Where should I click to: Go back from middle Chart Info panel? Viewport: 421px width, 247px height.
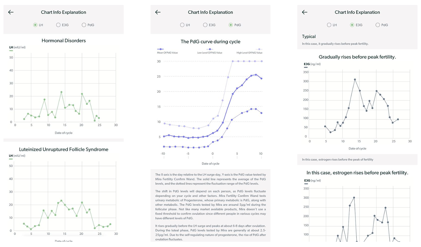click(x=158, y=12)
